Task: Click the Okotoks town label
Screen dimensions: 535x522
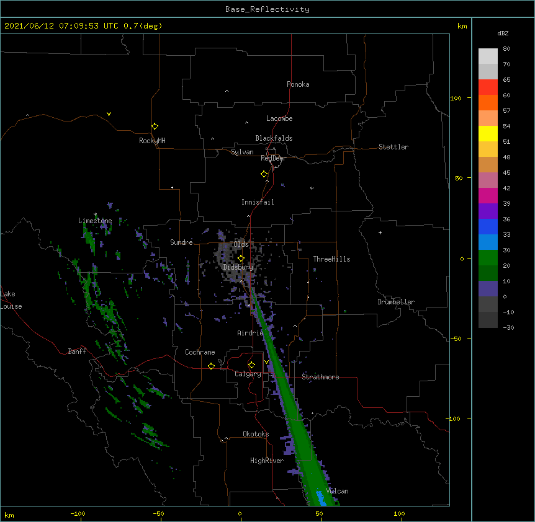Action: 256,434
